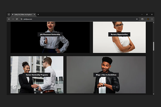
Task: Open a new tab with the plus button
Action: [38, 14]
